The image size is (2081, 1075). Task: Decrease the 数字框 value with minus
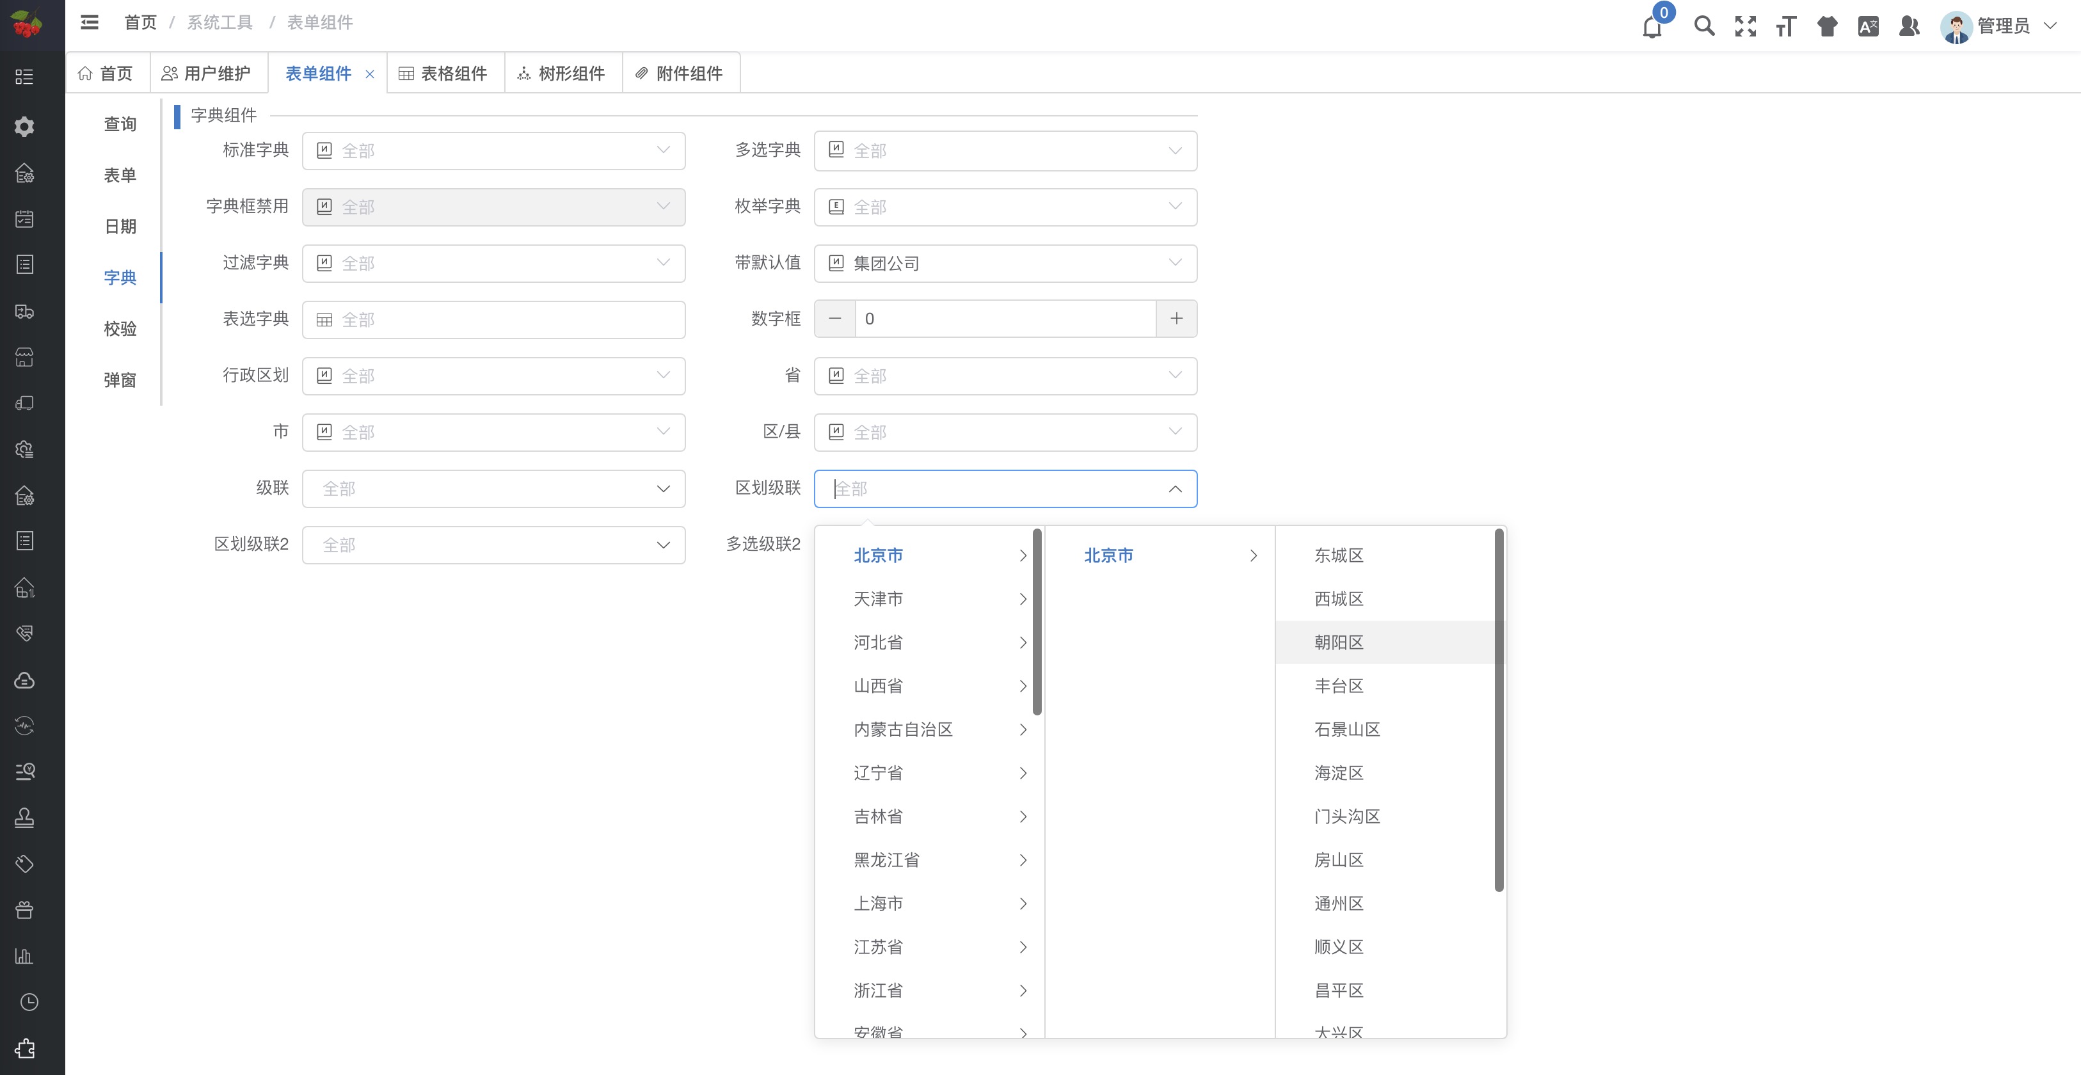pyautogui.click(x=834, y=319)
